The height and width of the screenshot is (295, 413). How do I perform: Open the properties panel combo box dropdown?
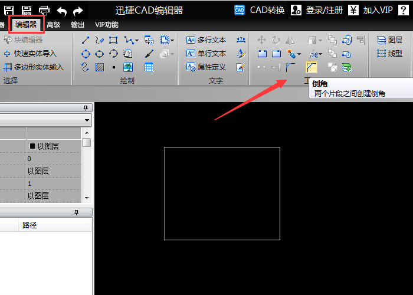tap(87, 120)
